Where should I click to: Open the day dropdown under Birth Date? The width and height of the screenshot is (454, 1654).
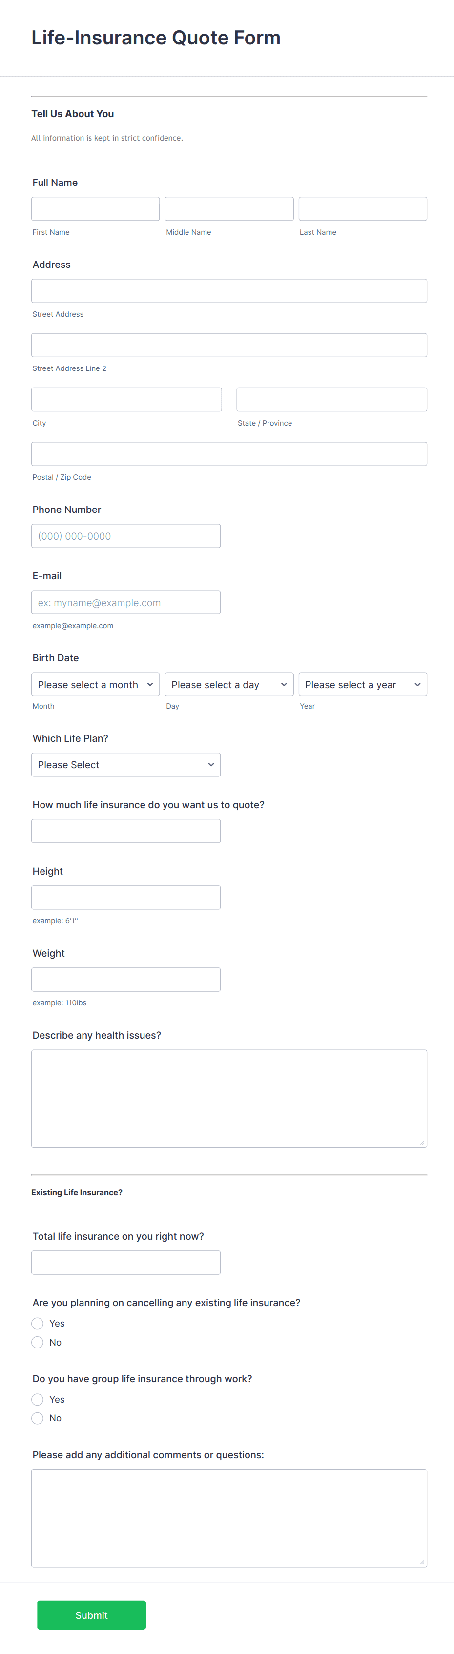(228, 684)
